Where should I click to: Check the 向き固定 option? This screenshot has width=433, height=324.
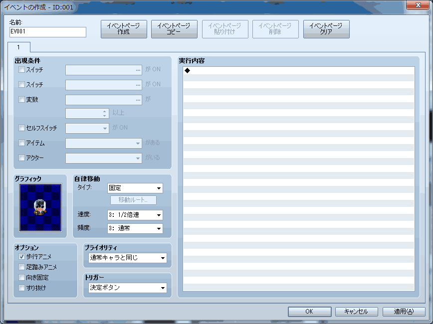tap(21, 277)
